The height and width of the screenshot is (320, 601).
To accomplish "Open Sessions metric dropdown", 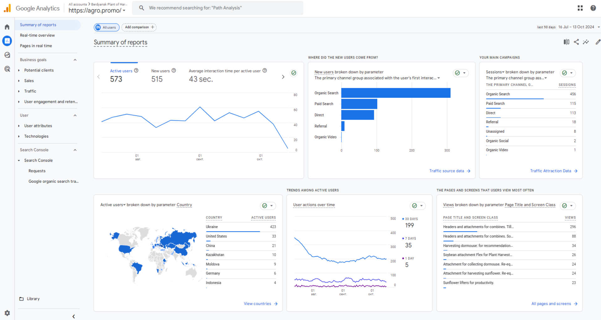I will [504, 72].
